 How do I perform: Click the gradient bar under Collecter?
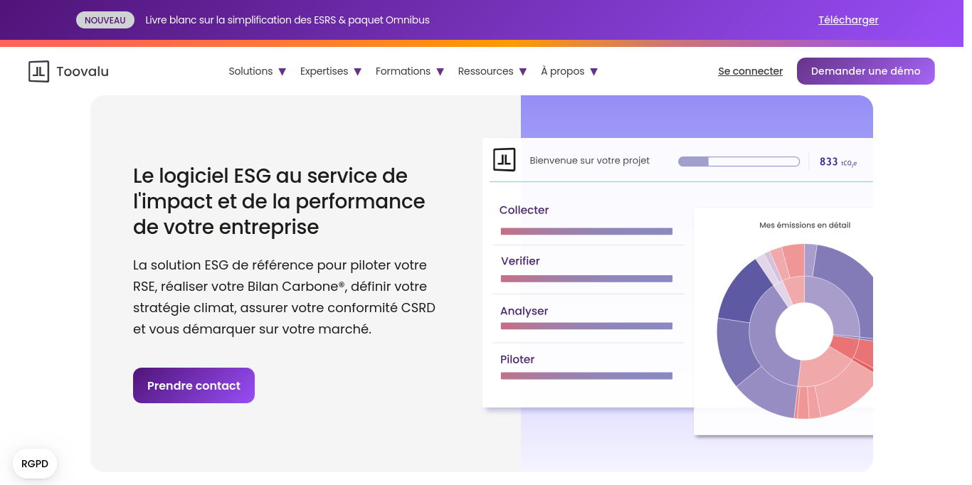pyautogui.click(x=586, y=231)
